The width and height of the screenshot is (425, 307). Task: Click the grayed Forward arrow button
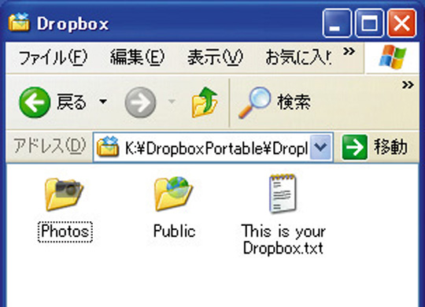140,102
